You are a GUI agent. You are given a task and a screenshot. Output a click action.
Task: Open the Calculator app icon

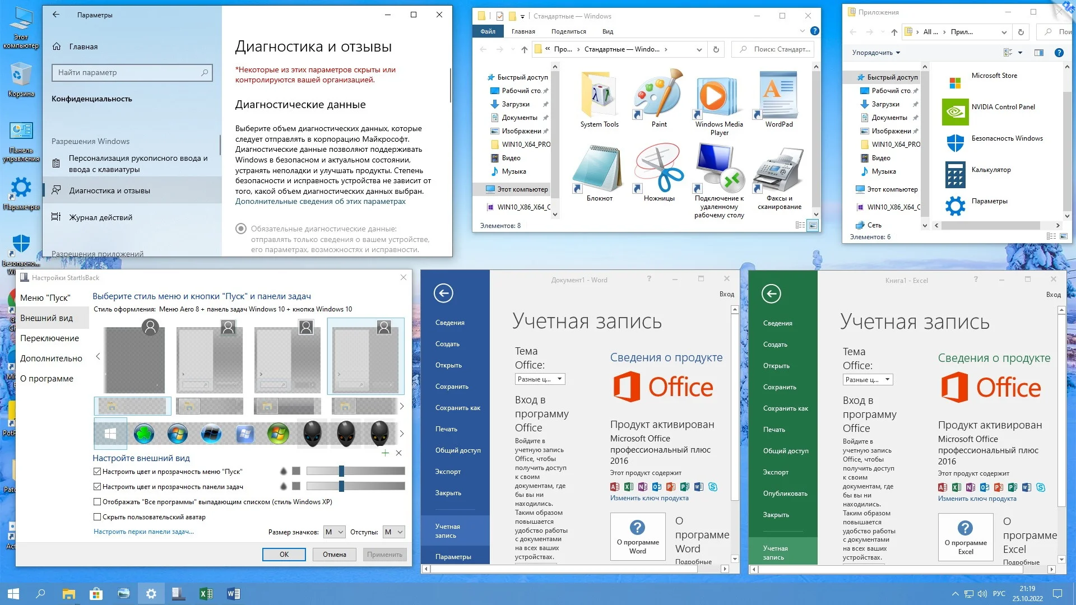coord(955,174)
